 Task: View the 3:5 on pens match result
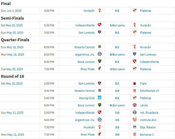click(117, 69)
